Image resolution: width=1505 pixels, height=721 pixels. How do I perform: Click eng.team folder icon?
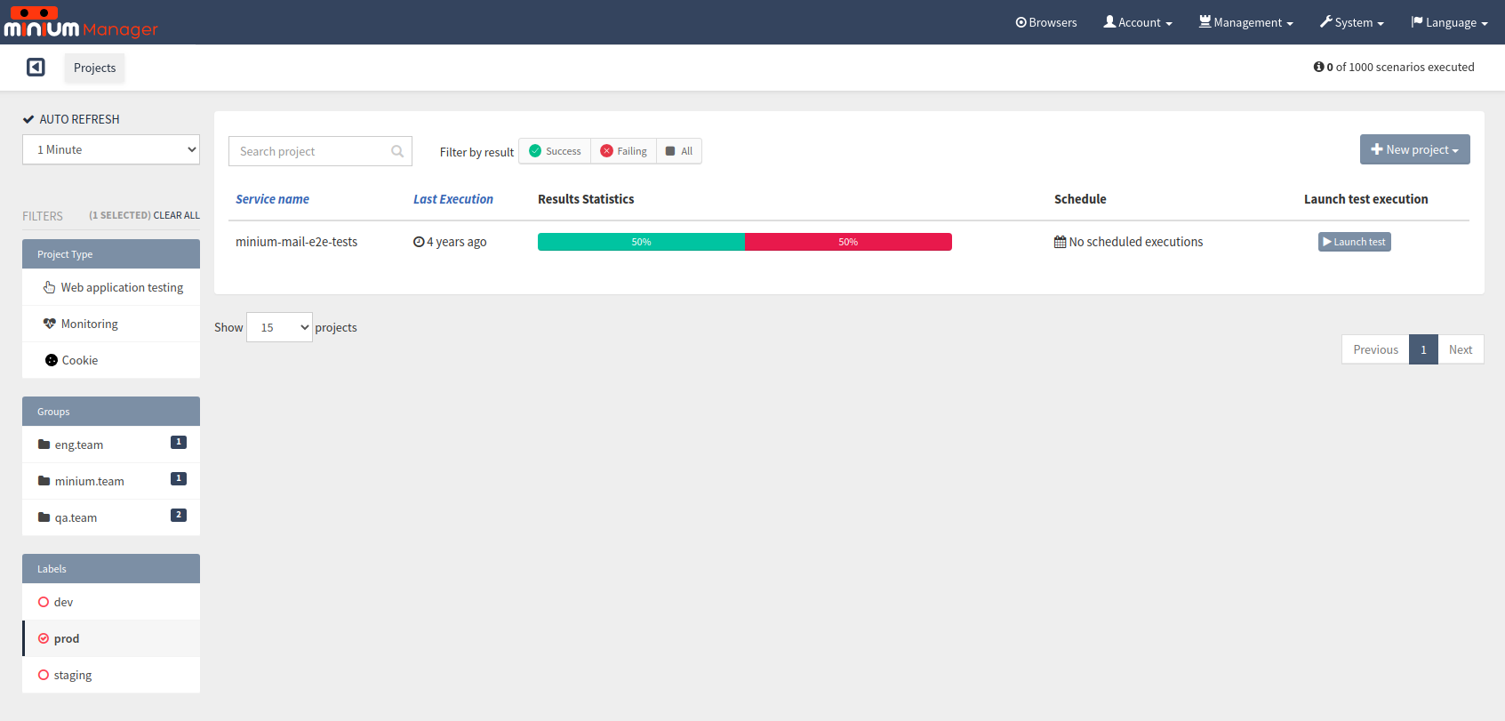coord(44,445)
